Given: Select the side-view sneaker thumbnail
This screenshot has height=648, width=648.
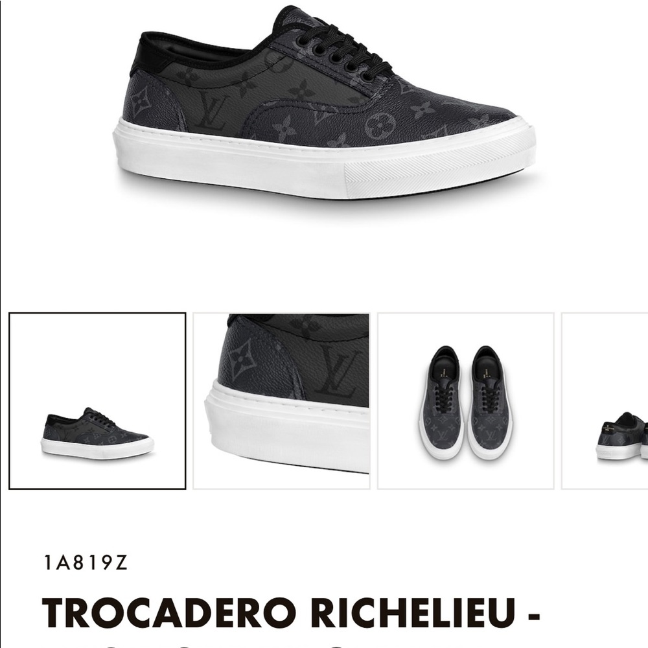Looking at the screenshot, I should coord(97,401).
